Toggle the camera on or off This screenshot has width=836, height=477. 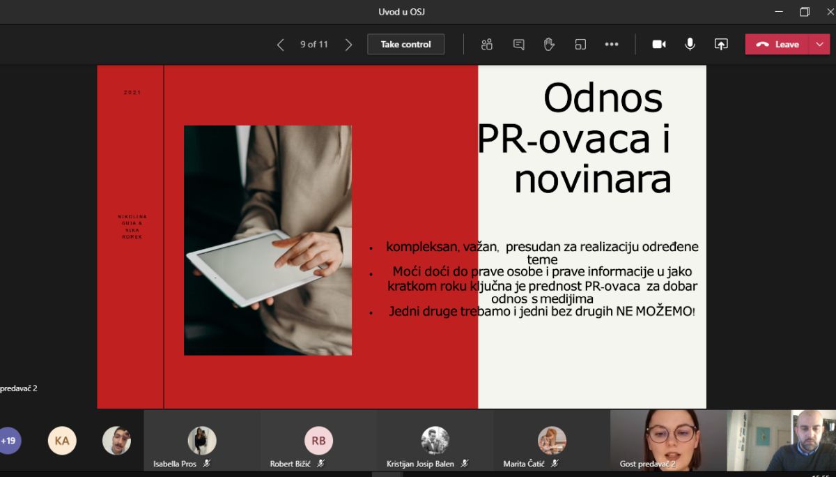(658, 45)
